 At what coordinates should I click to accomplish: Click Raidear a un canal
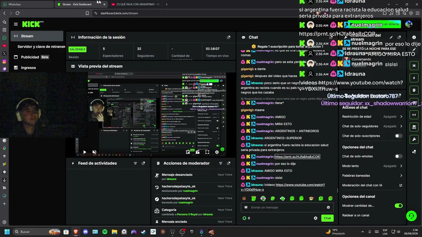click(356, 215)
